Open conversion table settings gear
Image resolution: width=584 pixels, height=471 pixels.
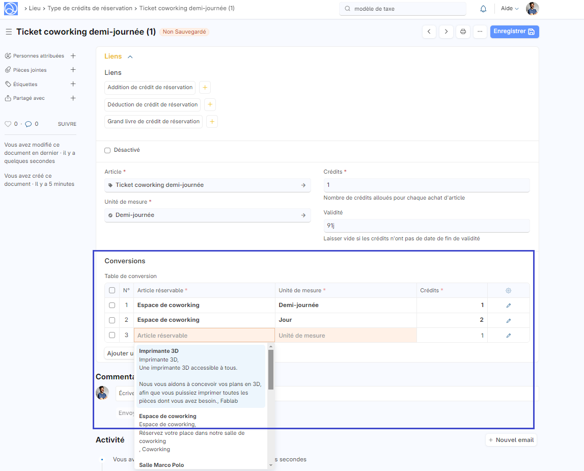point(508,291)
